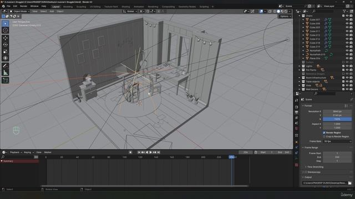Uncheck the Render Region checkbox
This screenshot has width=355, height=199.
click(x=324, y=133)
